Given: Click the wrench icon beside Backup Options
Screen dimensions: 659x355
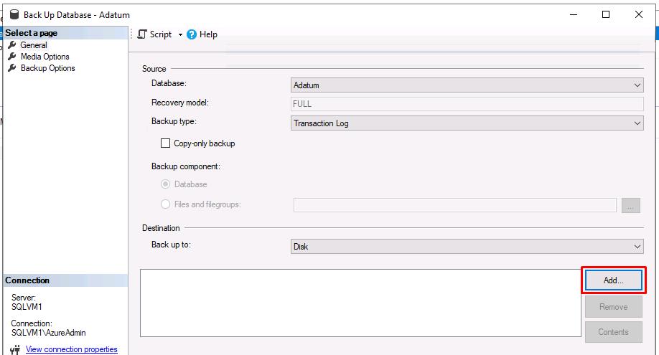Looking at the screenshot, I should [x=12, y=67].
